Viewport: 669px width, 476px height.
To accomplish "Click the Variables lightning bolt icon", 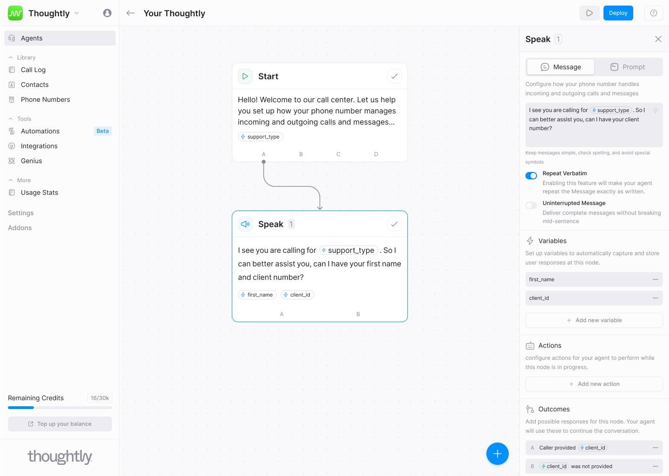I will (x=530, y=241).
